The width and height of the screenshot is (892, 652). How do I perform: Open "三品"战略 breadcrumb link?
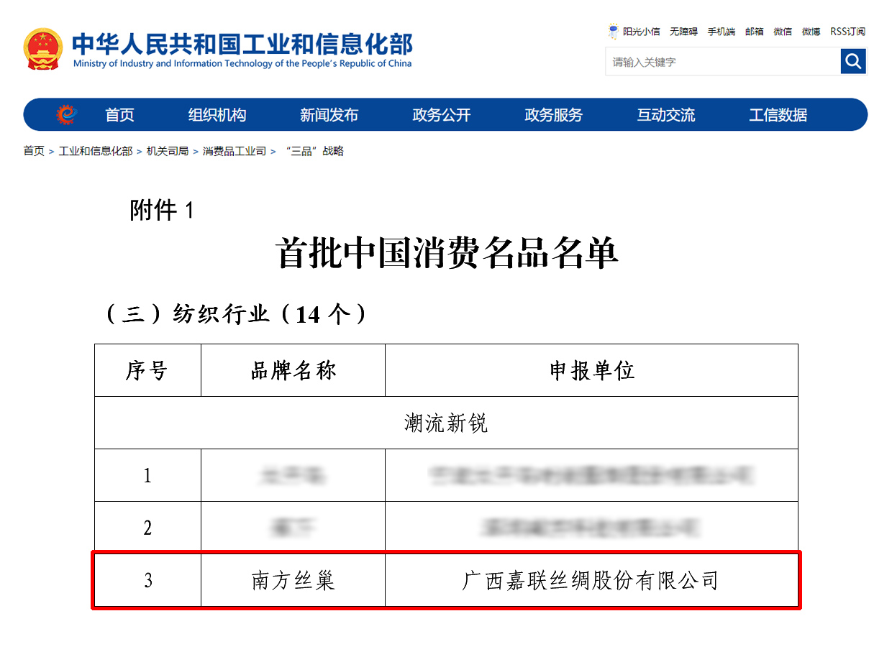(x=314, y=151)
